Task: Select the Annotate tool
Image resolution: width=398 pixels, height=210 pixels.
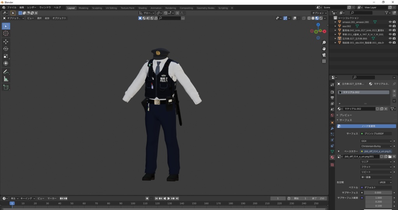Action: 6,72
